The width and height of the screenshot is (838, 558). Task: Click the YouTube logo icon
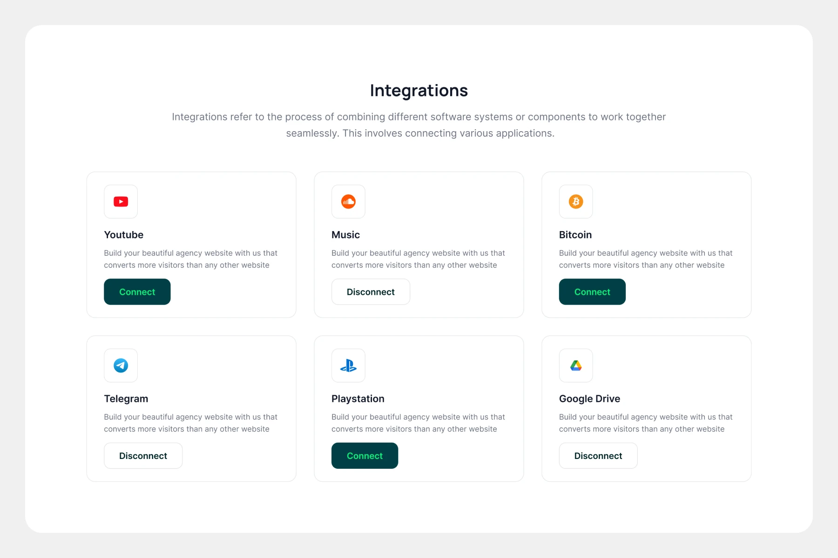121,201
